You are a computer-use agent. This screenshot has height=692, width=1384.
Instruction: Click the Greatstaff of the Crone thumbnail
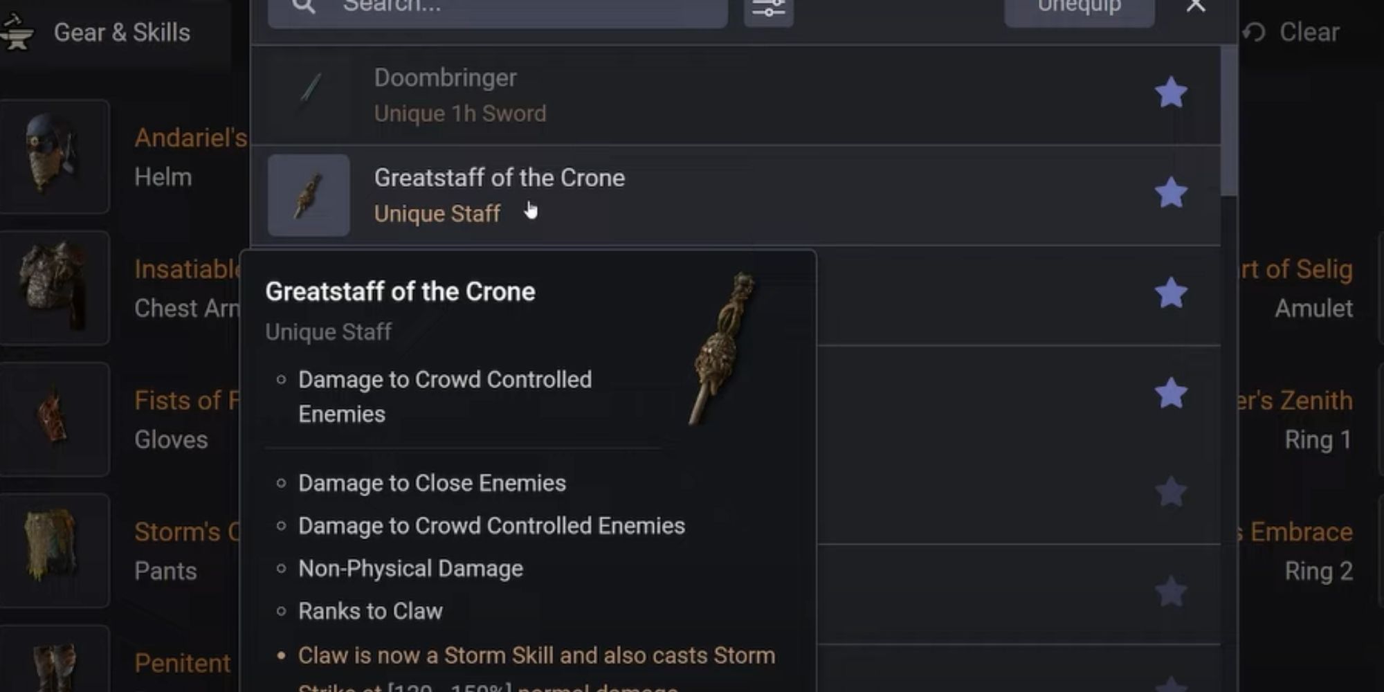click(x=309, y=195)
